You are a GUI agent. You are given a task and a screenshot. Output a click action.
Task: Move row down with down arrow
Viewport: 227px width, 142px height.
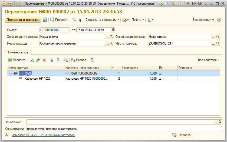coord(58,60)
